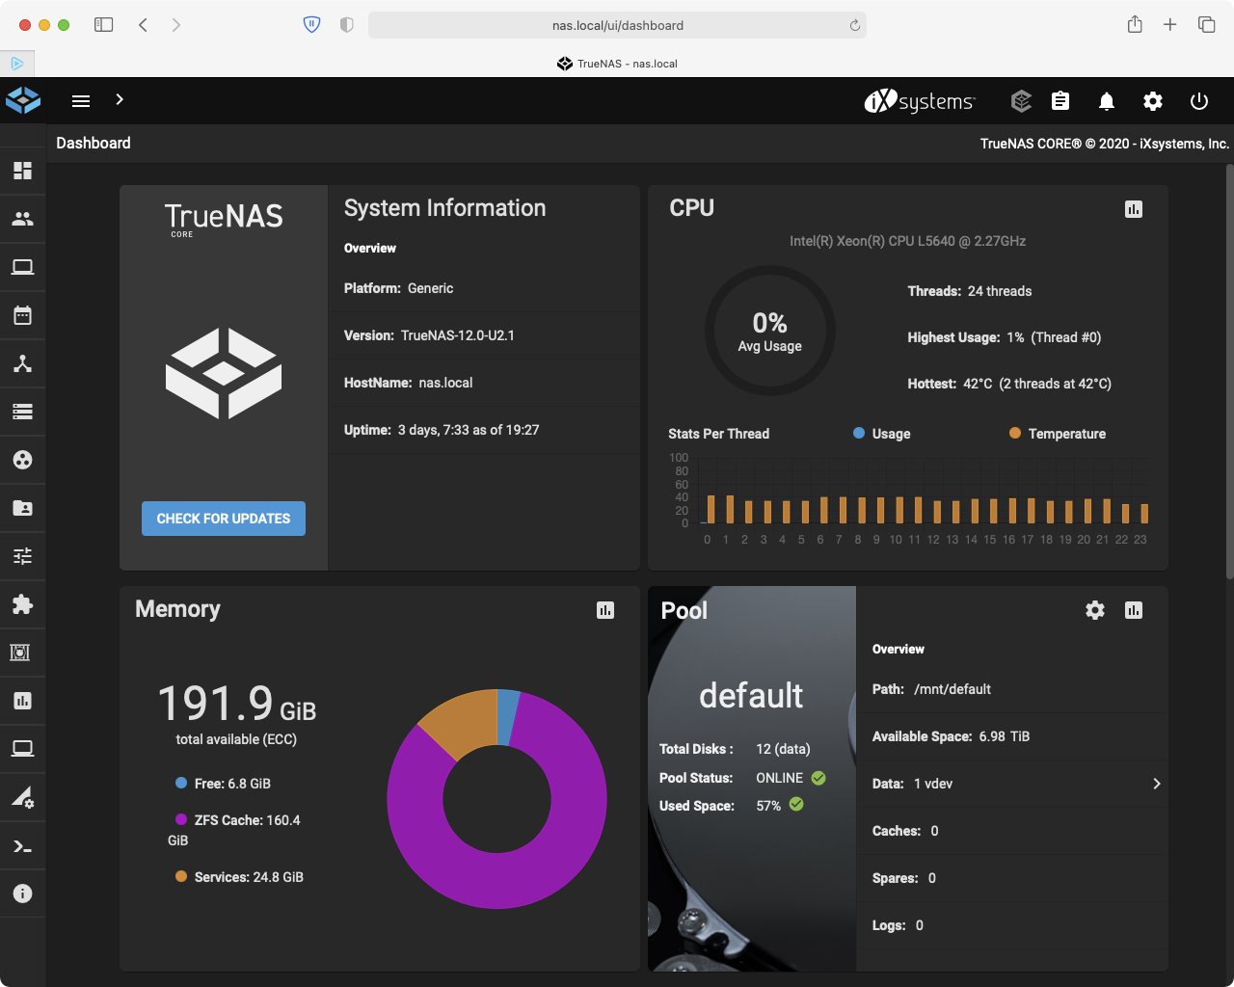Open the Accounts sidebar icon

click(22, 219)
